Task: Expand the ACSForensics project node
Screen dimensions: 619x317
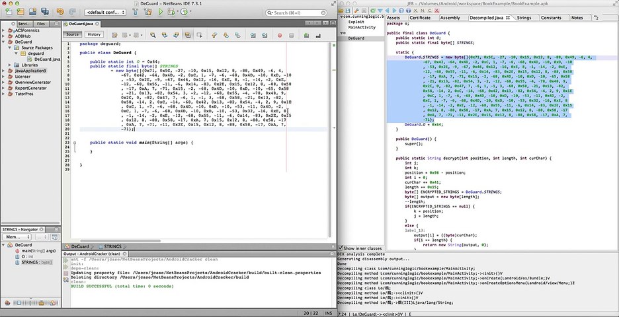Action: click(x=3, y=30)
